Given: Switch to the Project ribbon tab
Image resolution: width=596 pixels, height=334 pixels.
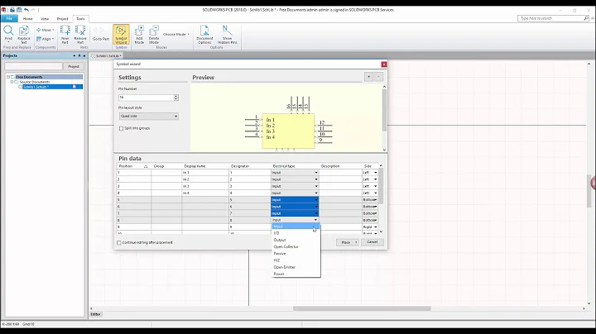Looking at the screenshot, I should tap(62, 18).
